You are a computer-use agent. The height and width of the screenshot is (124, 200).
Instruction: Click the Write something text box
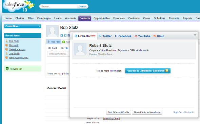point(59,54)
